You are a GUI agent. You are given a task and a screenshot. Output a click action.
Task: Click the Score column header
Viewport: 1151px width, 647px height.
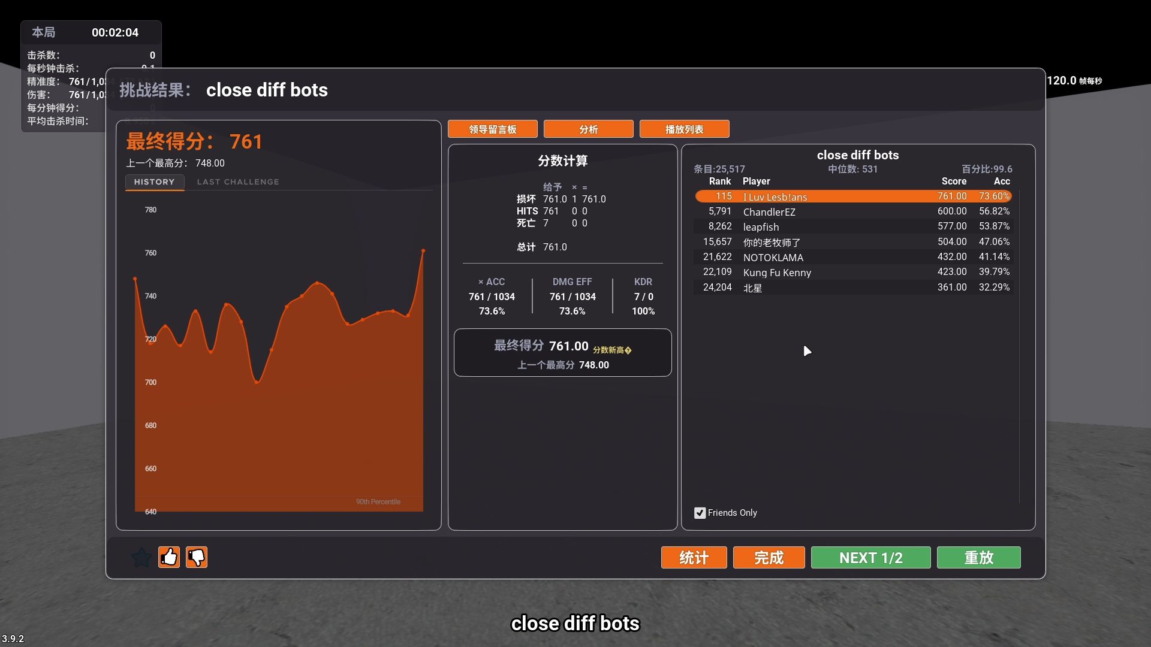(x=954, y=181)
